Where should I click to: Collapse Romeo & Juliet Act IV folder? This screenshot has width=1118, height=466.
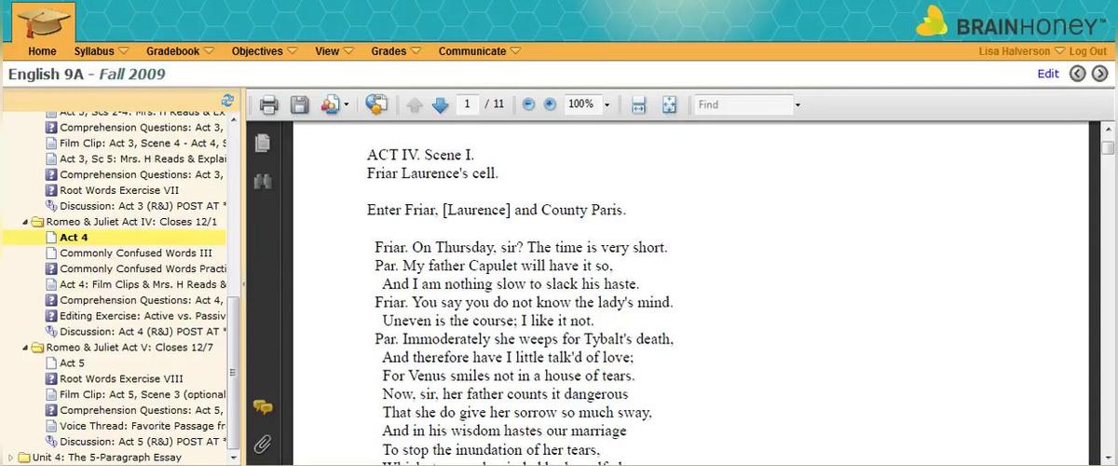[25, 222]
